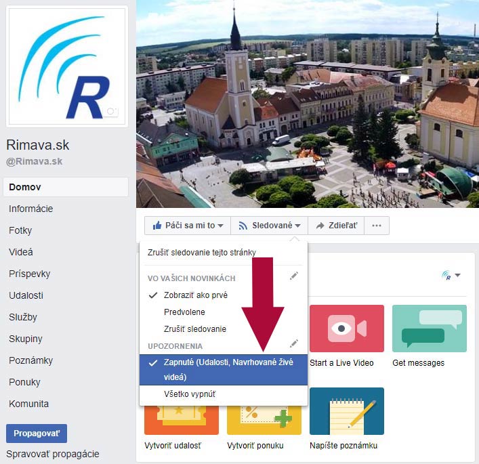The width and height of the screenshot is (479, 464).
Task: Open the Spravovať propagácie link
Action: [x=53, y=454]
